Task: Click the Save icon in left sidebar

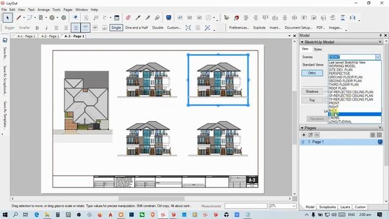Action: click(x=5, y=40)
